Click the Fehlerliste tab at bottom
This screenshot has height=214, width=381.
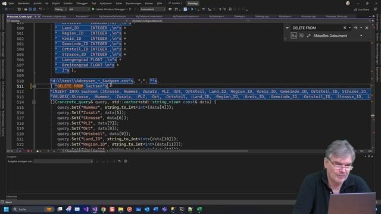coord(11,197)
